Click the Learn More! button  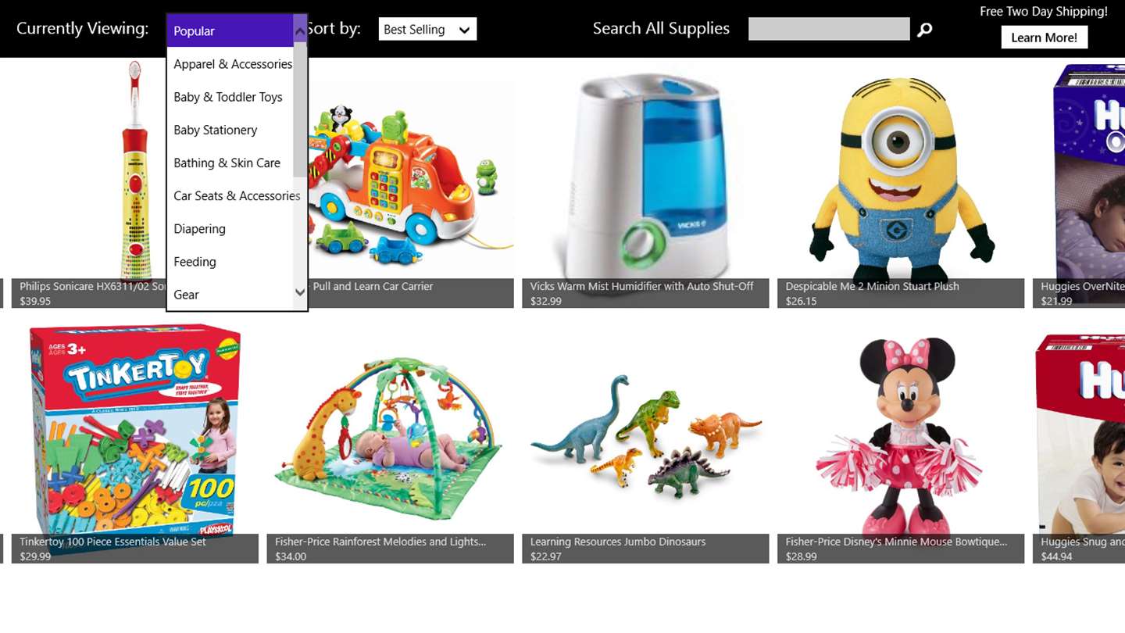(1045, 38)
